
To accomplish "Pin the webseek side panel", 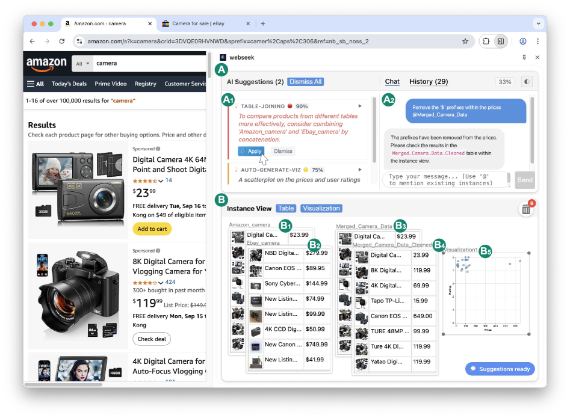I will (x=524, y=57).
